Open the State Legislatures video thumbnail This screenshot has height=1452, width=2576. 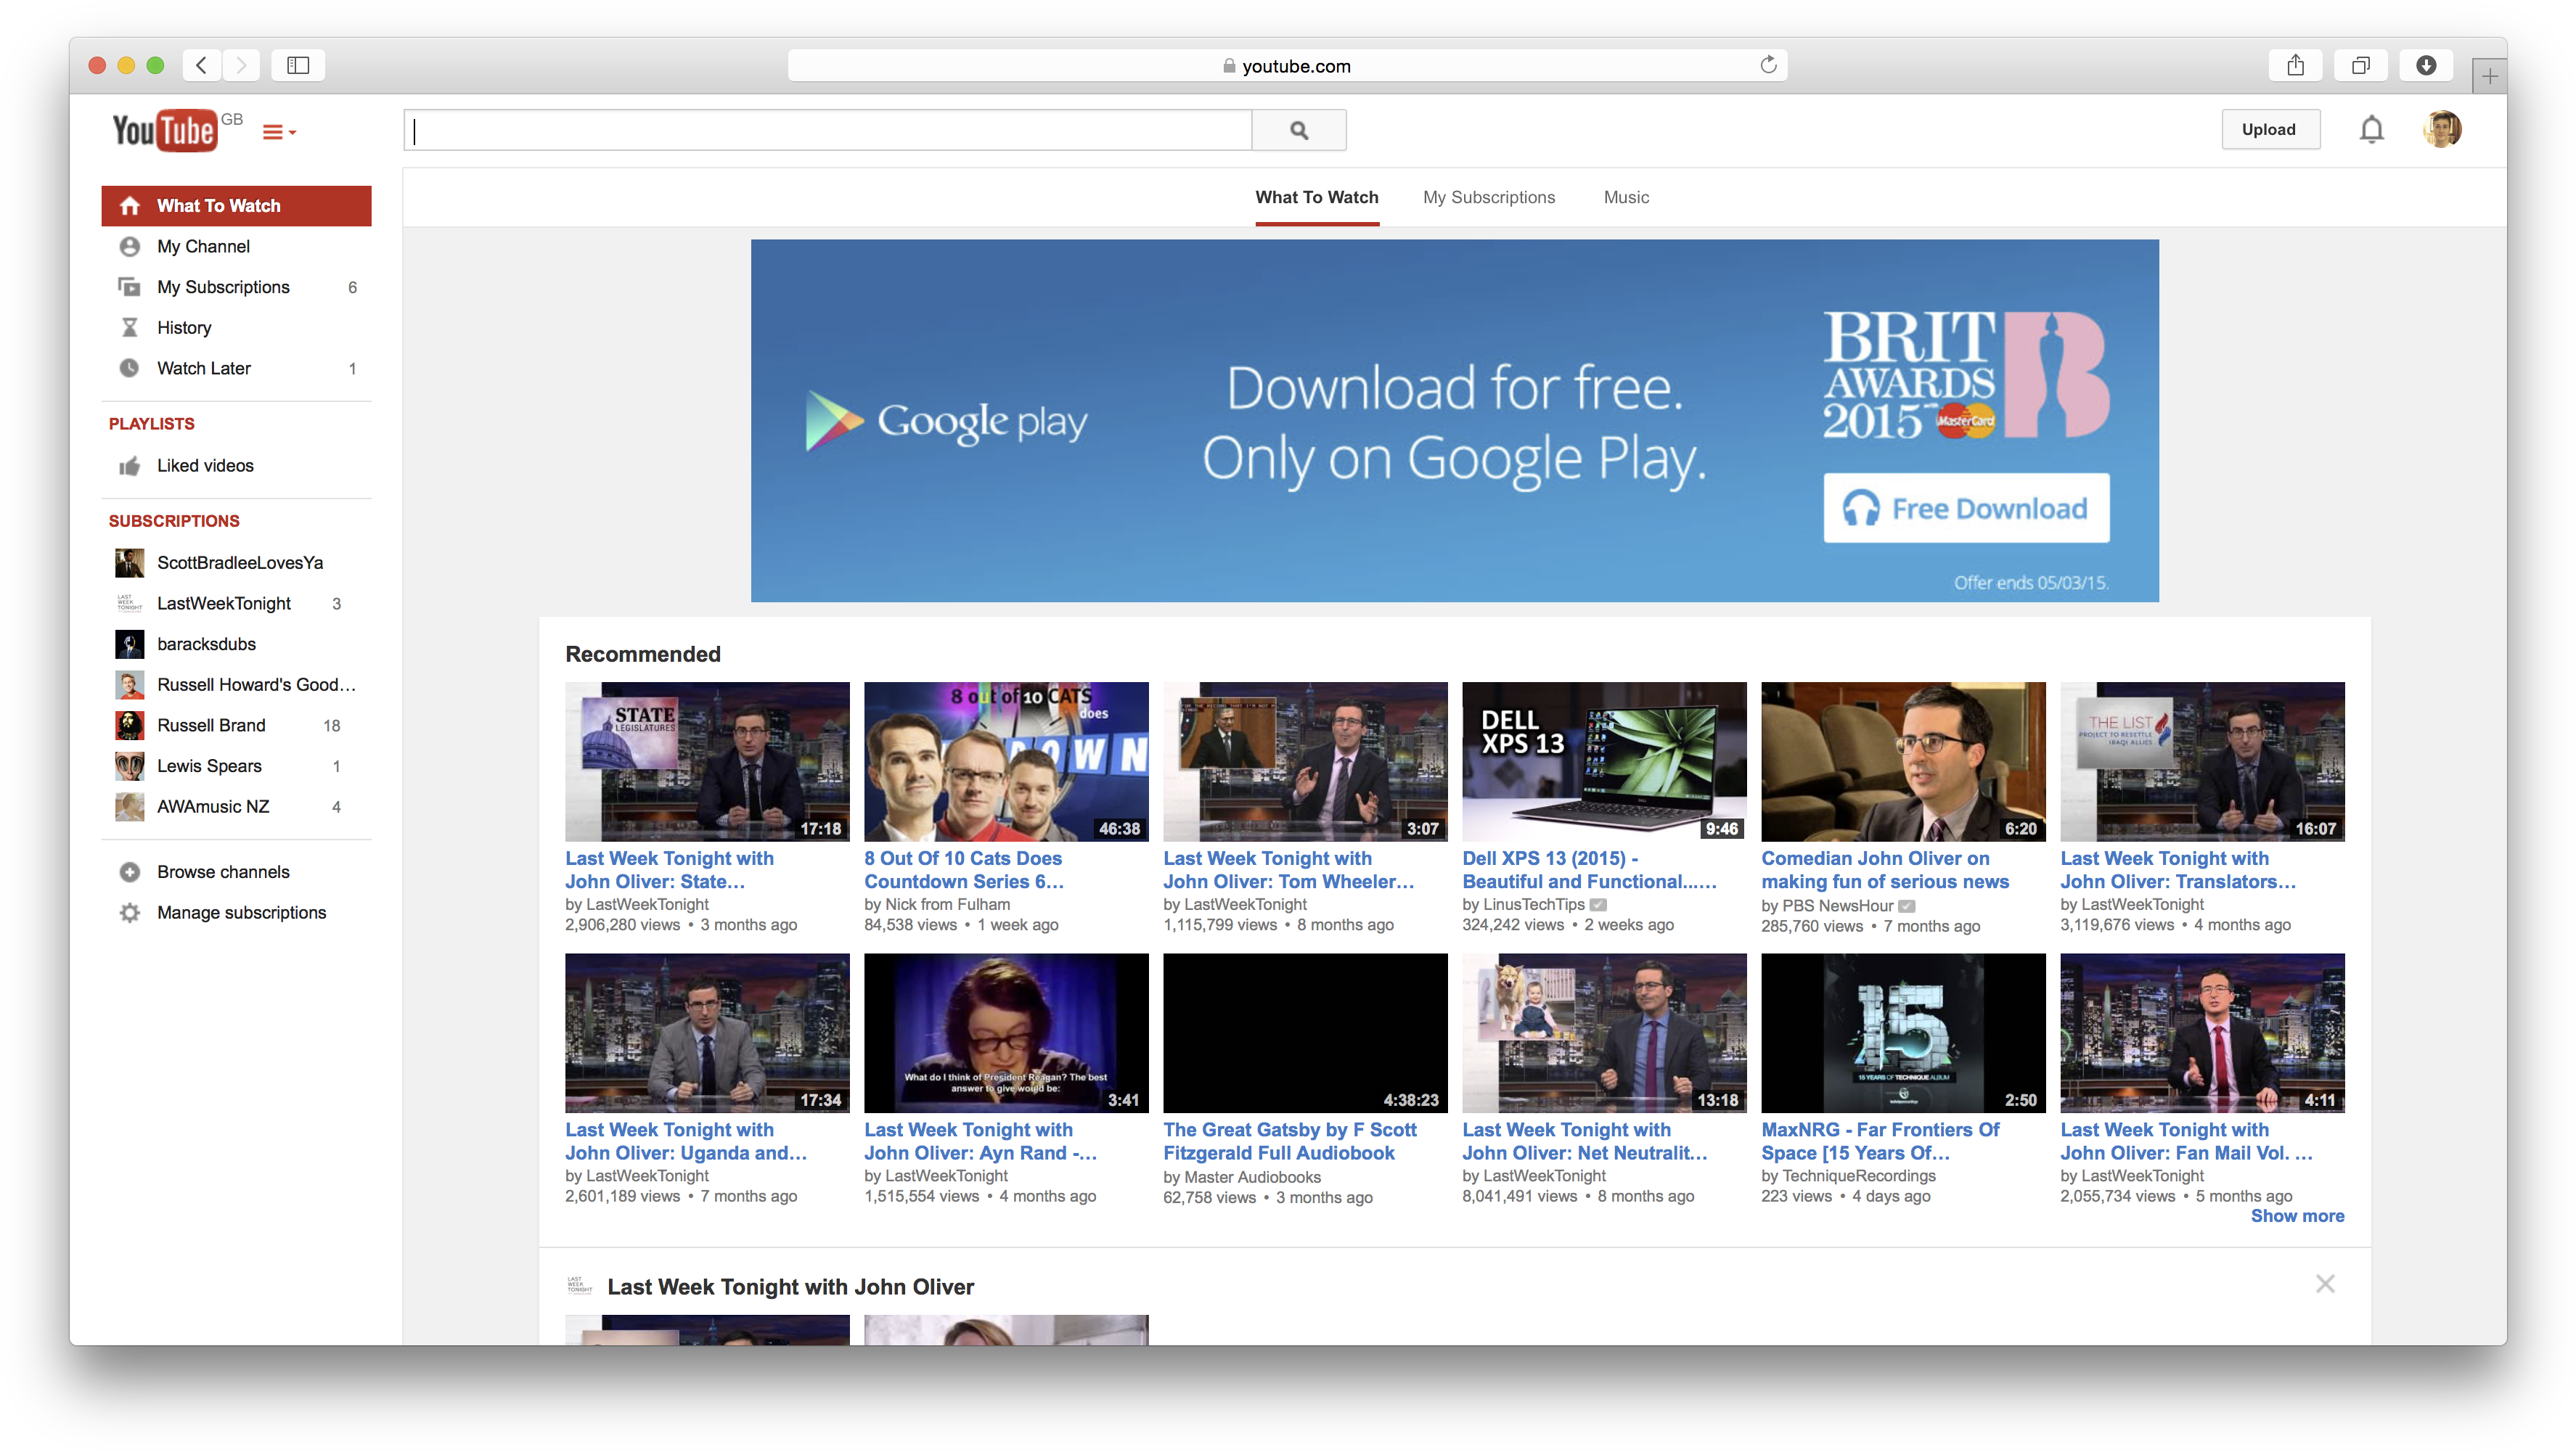tap(707, 762)
